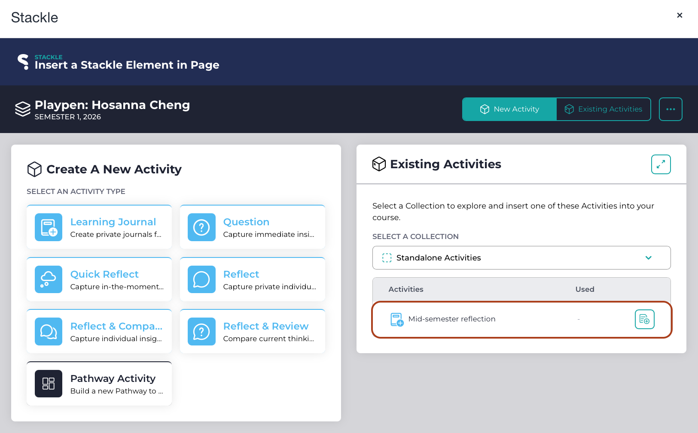Image resolution: width=698 pixels, height=433 pixels.
Task: Click the journal icon beside Mid-semester reflection
Action: click(x=397, y=319)
